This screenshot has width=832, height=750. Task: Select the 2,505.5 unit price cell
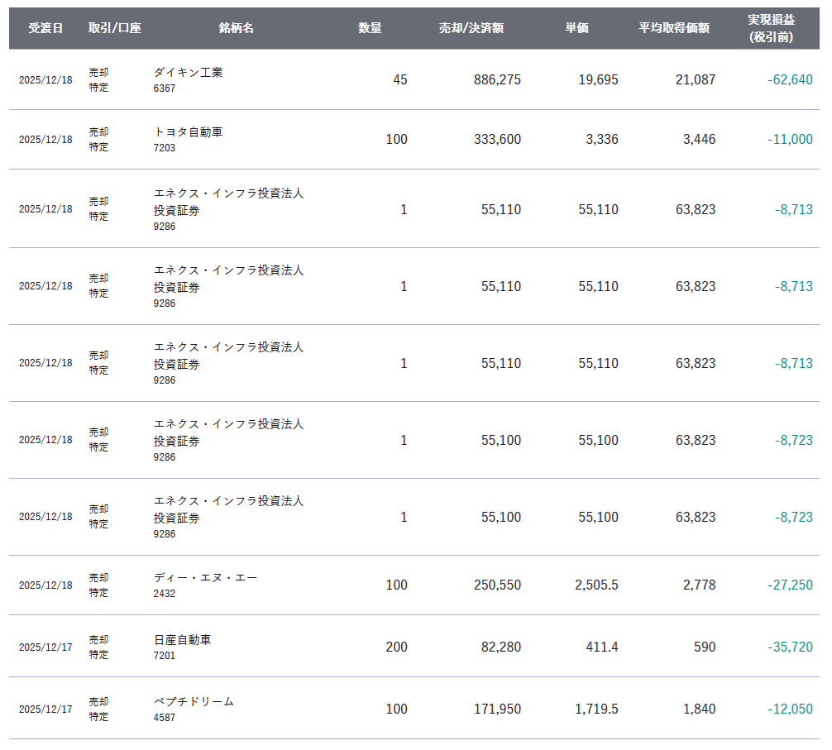[x=596, y=585]
